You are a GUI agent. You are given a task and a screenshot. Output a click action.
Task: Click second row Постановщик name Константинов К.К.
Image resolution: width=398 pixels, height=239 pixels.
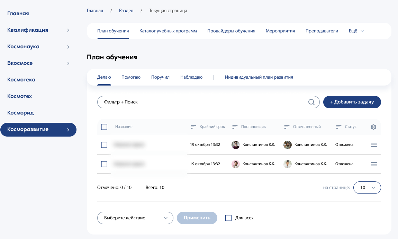(x=259, y=164)
